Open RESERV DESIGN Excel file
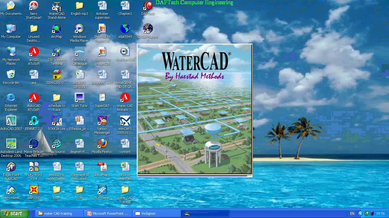The image size is (389, 218). [x=79, y=75]
